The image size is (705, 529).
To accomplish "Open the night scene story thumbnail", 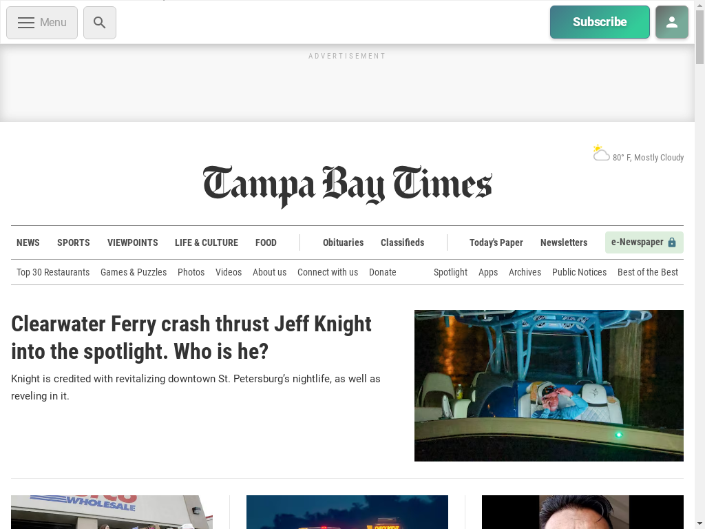I will [347, 512].
